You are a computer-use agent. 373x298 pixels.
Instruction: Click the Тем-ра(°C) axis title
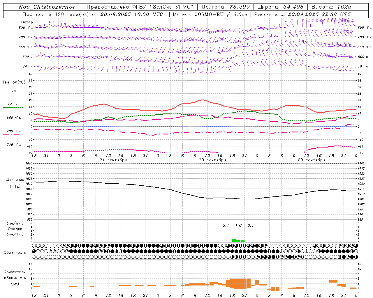(x=14, y=82)
